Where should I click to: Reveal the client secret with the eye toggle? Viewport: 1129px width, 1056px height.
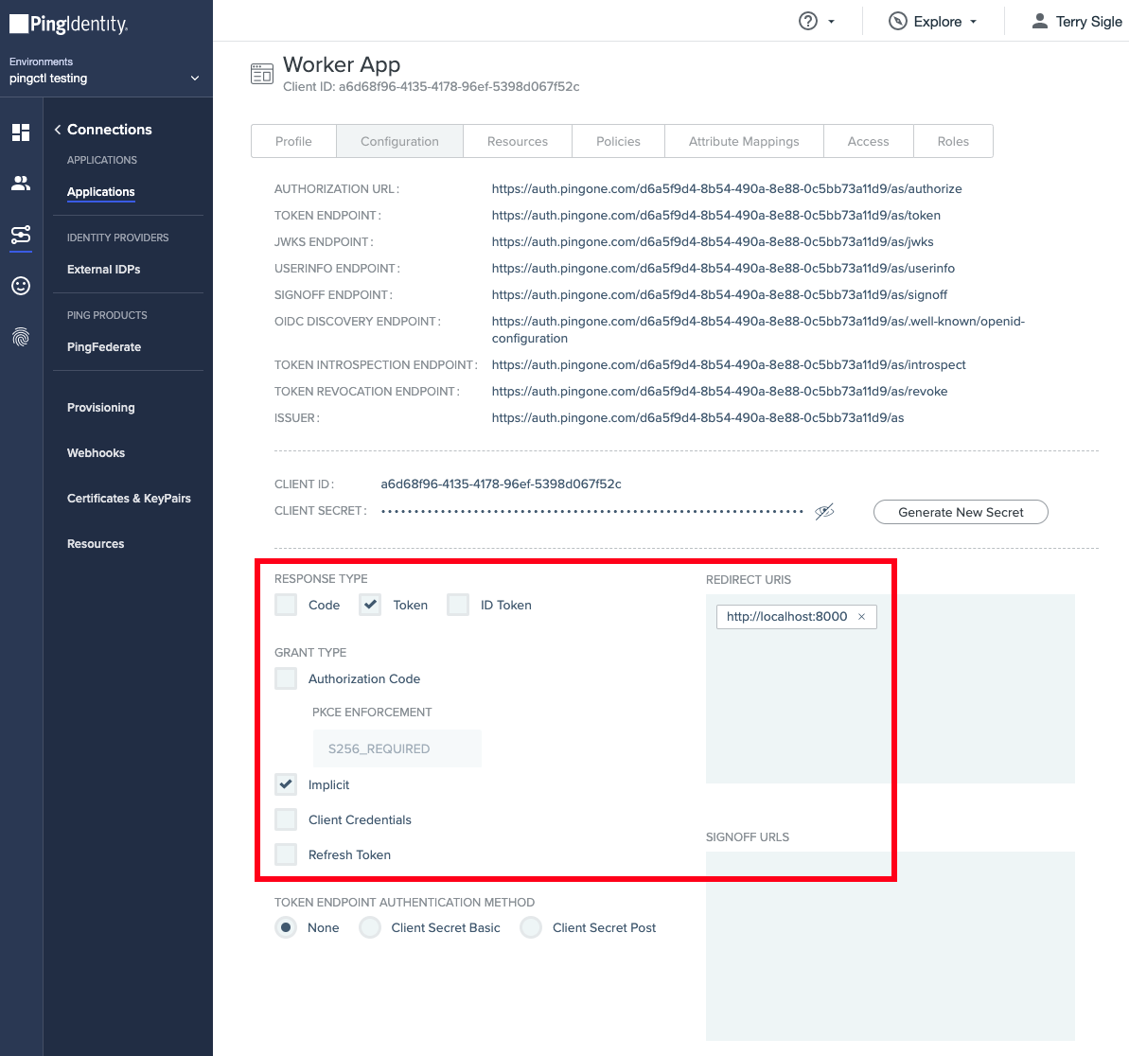click(824, 511)
